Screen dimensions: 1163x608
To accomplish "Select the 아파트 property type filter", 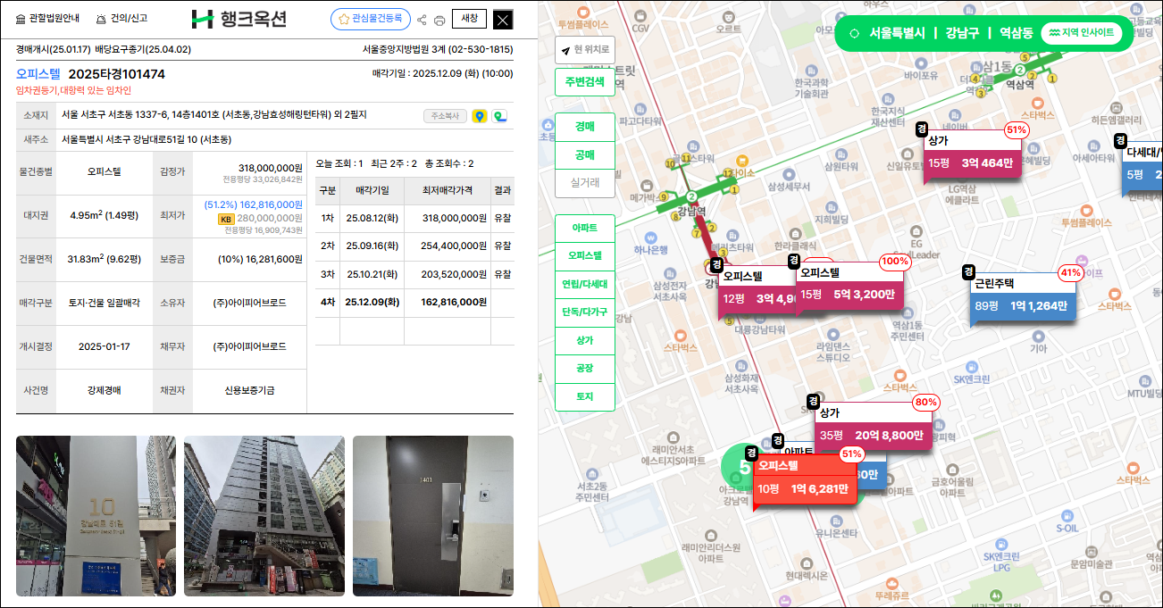I will [585, 229].
